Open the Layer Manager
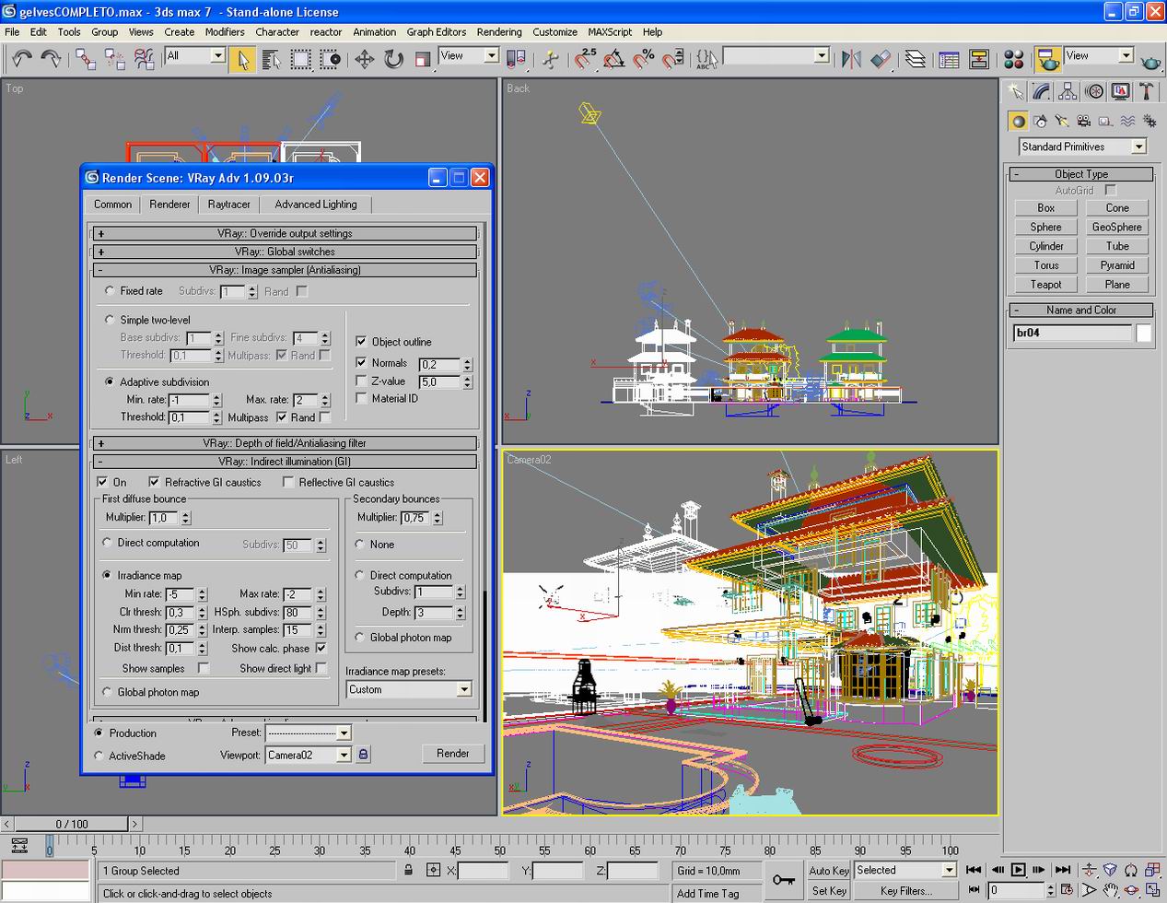1167x903 pixels. 915,59
